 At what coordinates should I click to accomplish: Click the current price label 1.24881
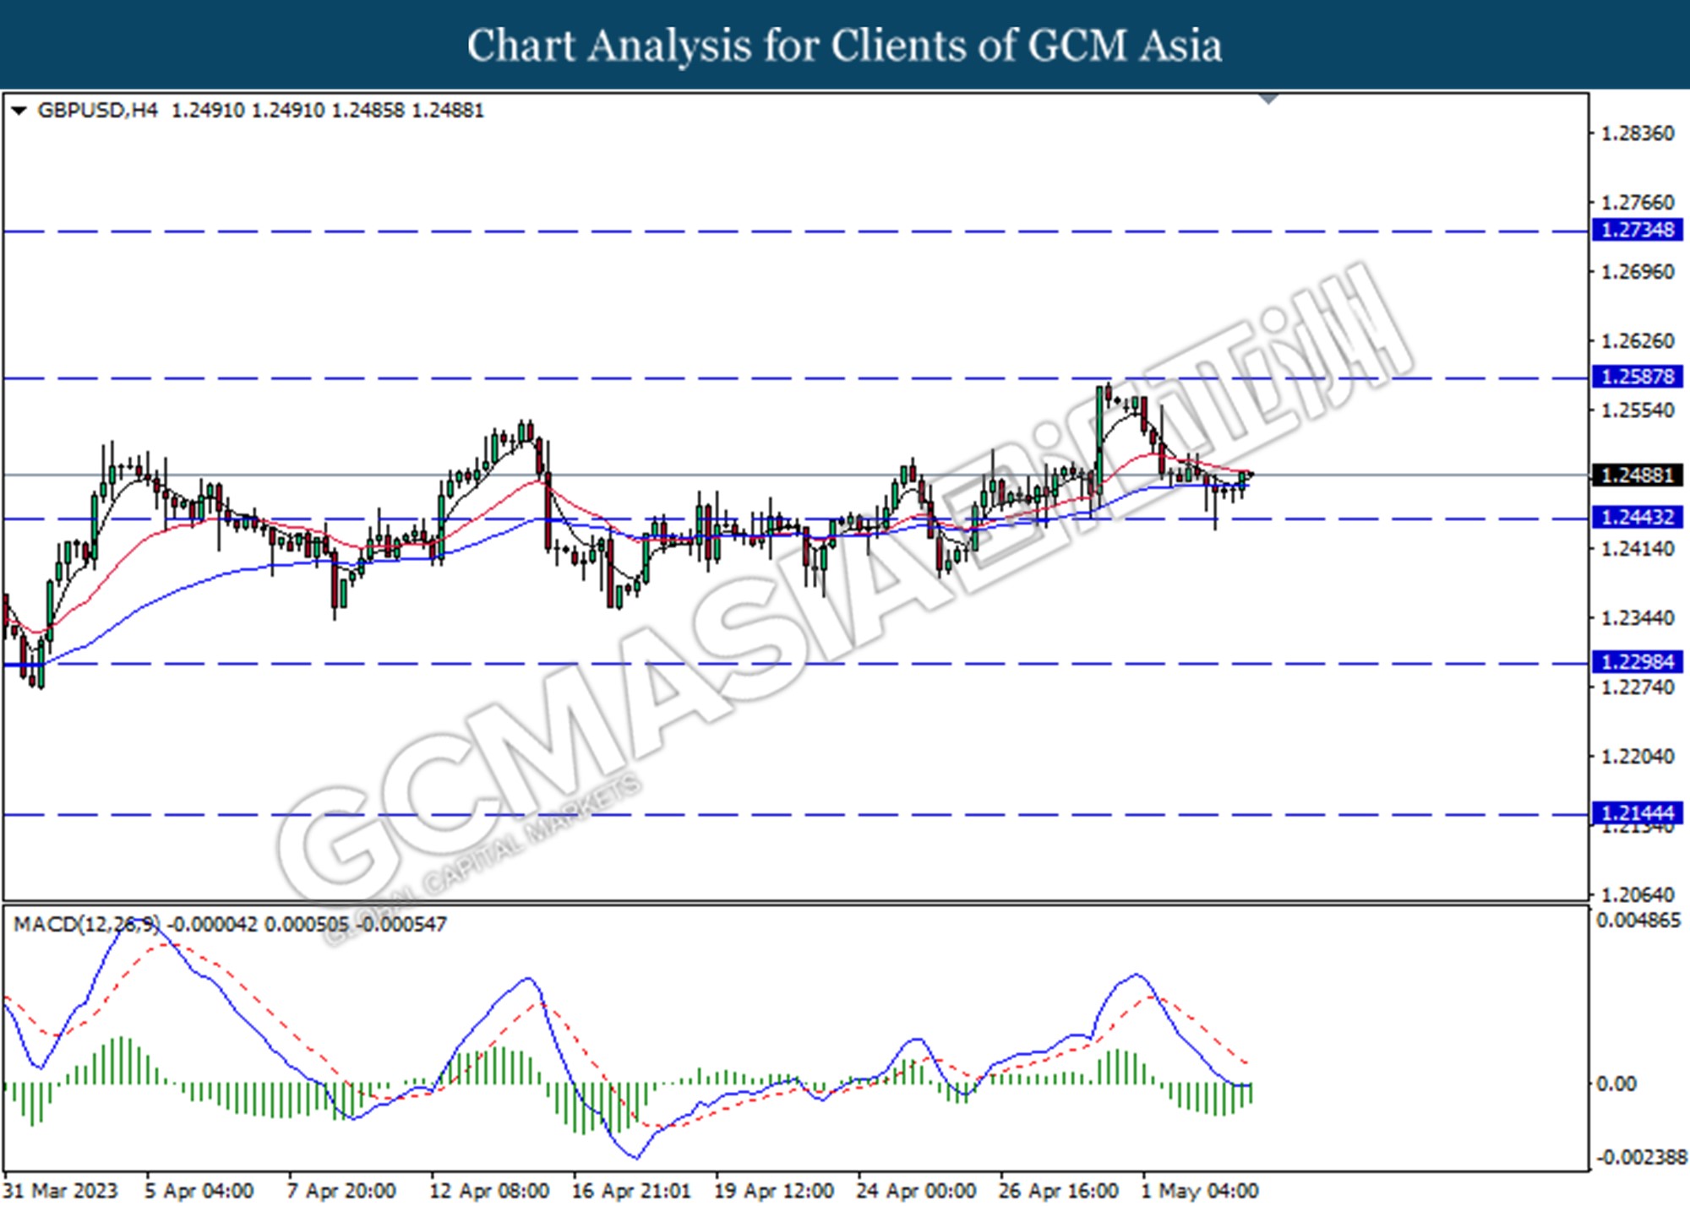(x=1637, y=475)
